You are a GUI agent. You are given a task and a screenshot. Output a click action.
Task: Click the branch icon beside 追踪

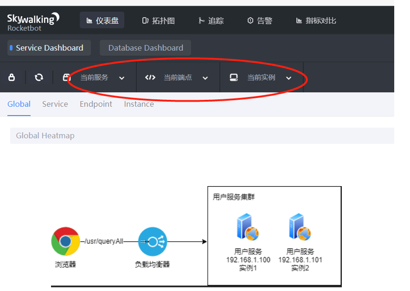tap(201, 20)
